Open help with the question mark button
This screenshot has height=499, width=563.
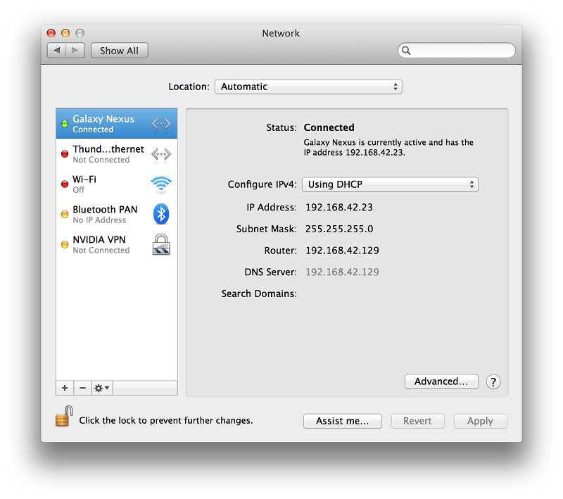click(493, 382)
